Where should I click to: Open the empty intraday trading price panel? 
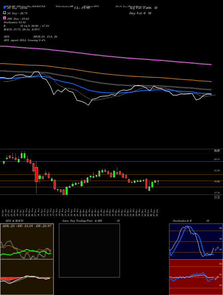(x=89, y=250)
